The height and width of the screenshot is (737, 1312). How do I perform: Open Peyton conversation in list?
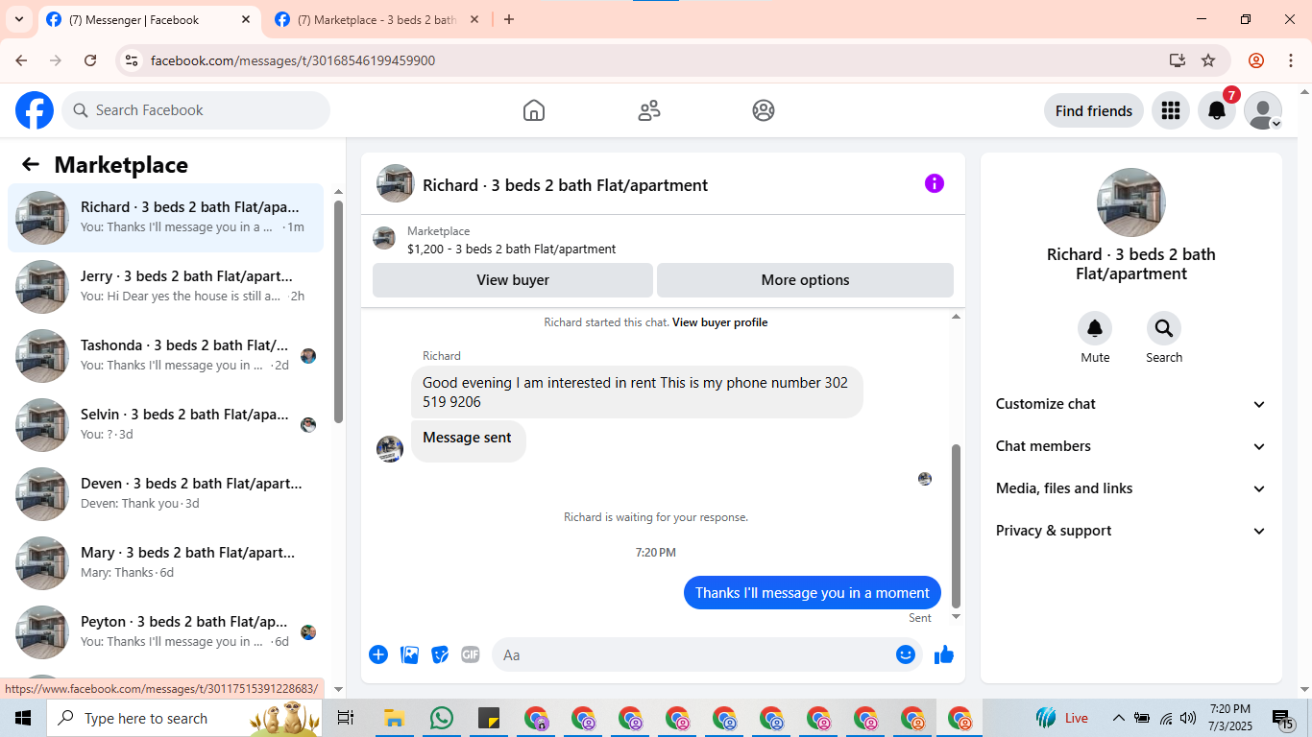tap(166, 632)
